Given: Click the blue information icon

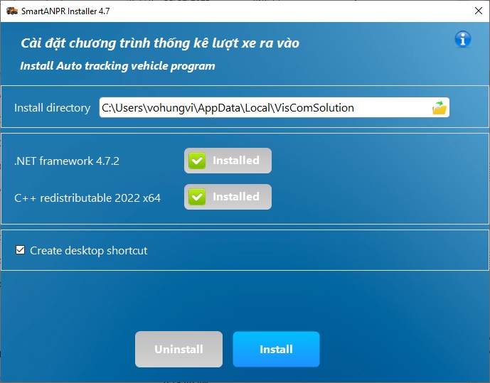Looking at the screenshot, I should click(463, 39).
